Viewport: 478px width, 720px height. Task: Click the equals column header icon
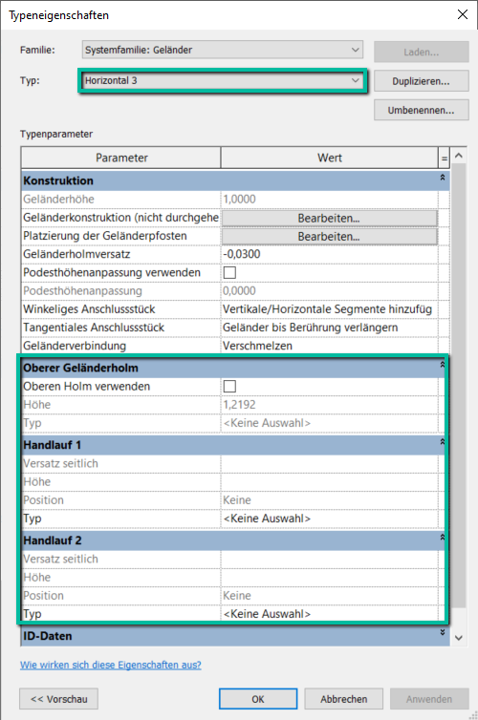444,159
